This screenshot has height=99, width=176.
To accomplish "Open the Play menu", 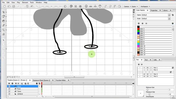I will (18, 2).
